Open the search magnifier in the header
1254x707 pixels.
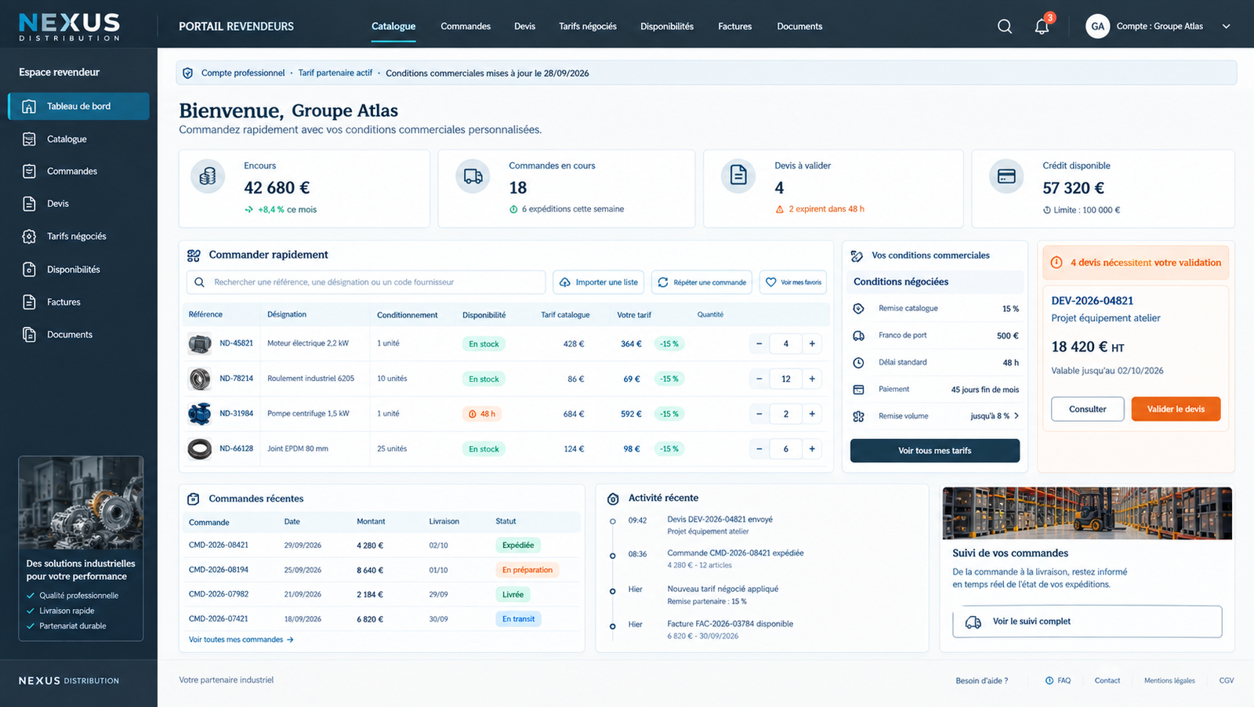[x=1004, y=27]
